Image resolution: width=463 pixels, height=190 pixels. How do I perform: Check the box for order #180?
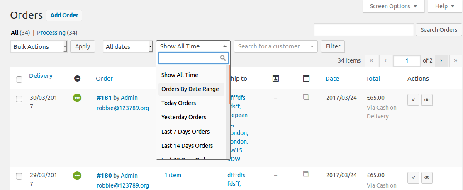click(x=19, y=176)
